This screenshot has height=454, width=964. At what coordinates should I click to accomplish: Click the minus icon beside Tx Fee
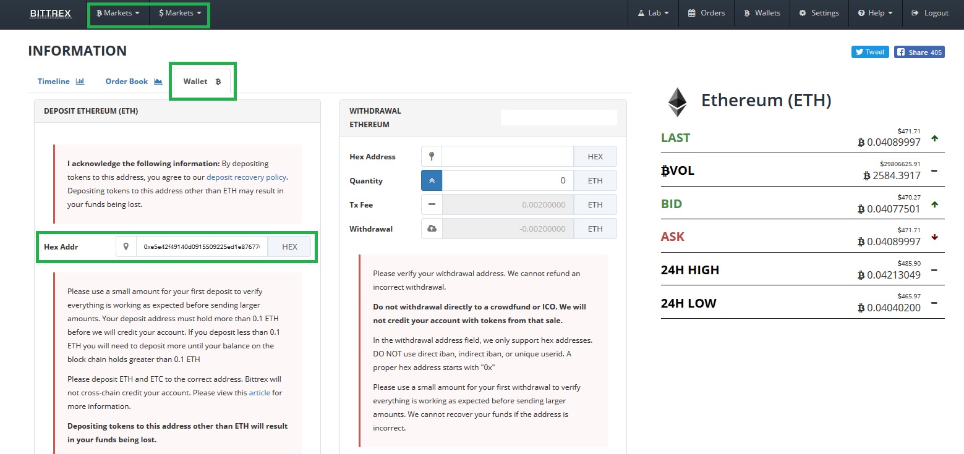[x=432, y=205]
